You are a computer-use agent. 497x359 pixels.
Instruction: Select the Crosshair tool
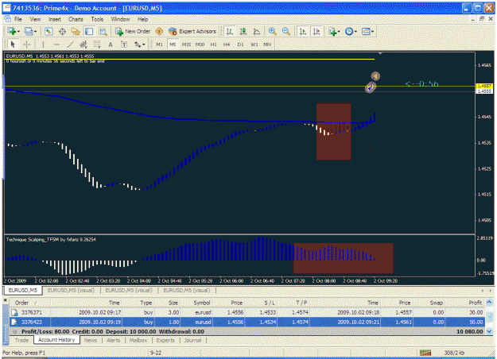(26, 44)
